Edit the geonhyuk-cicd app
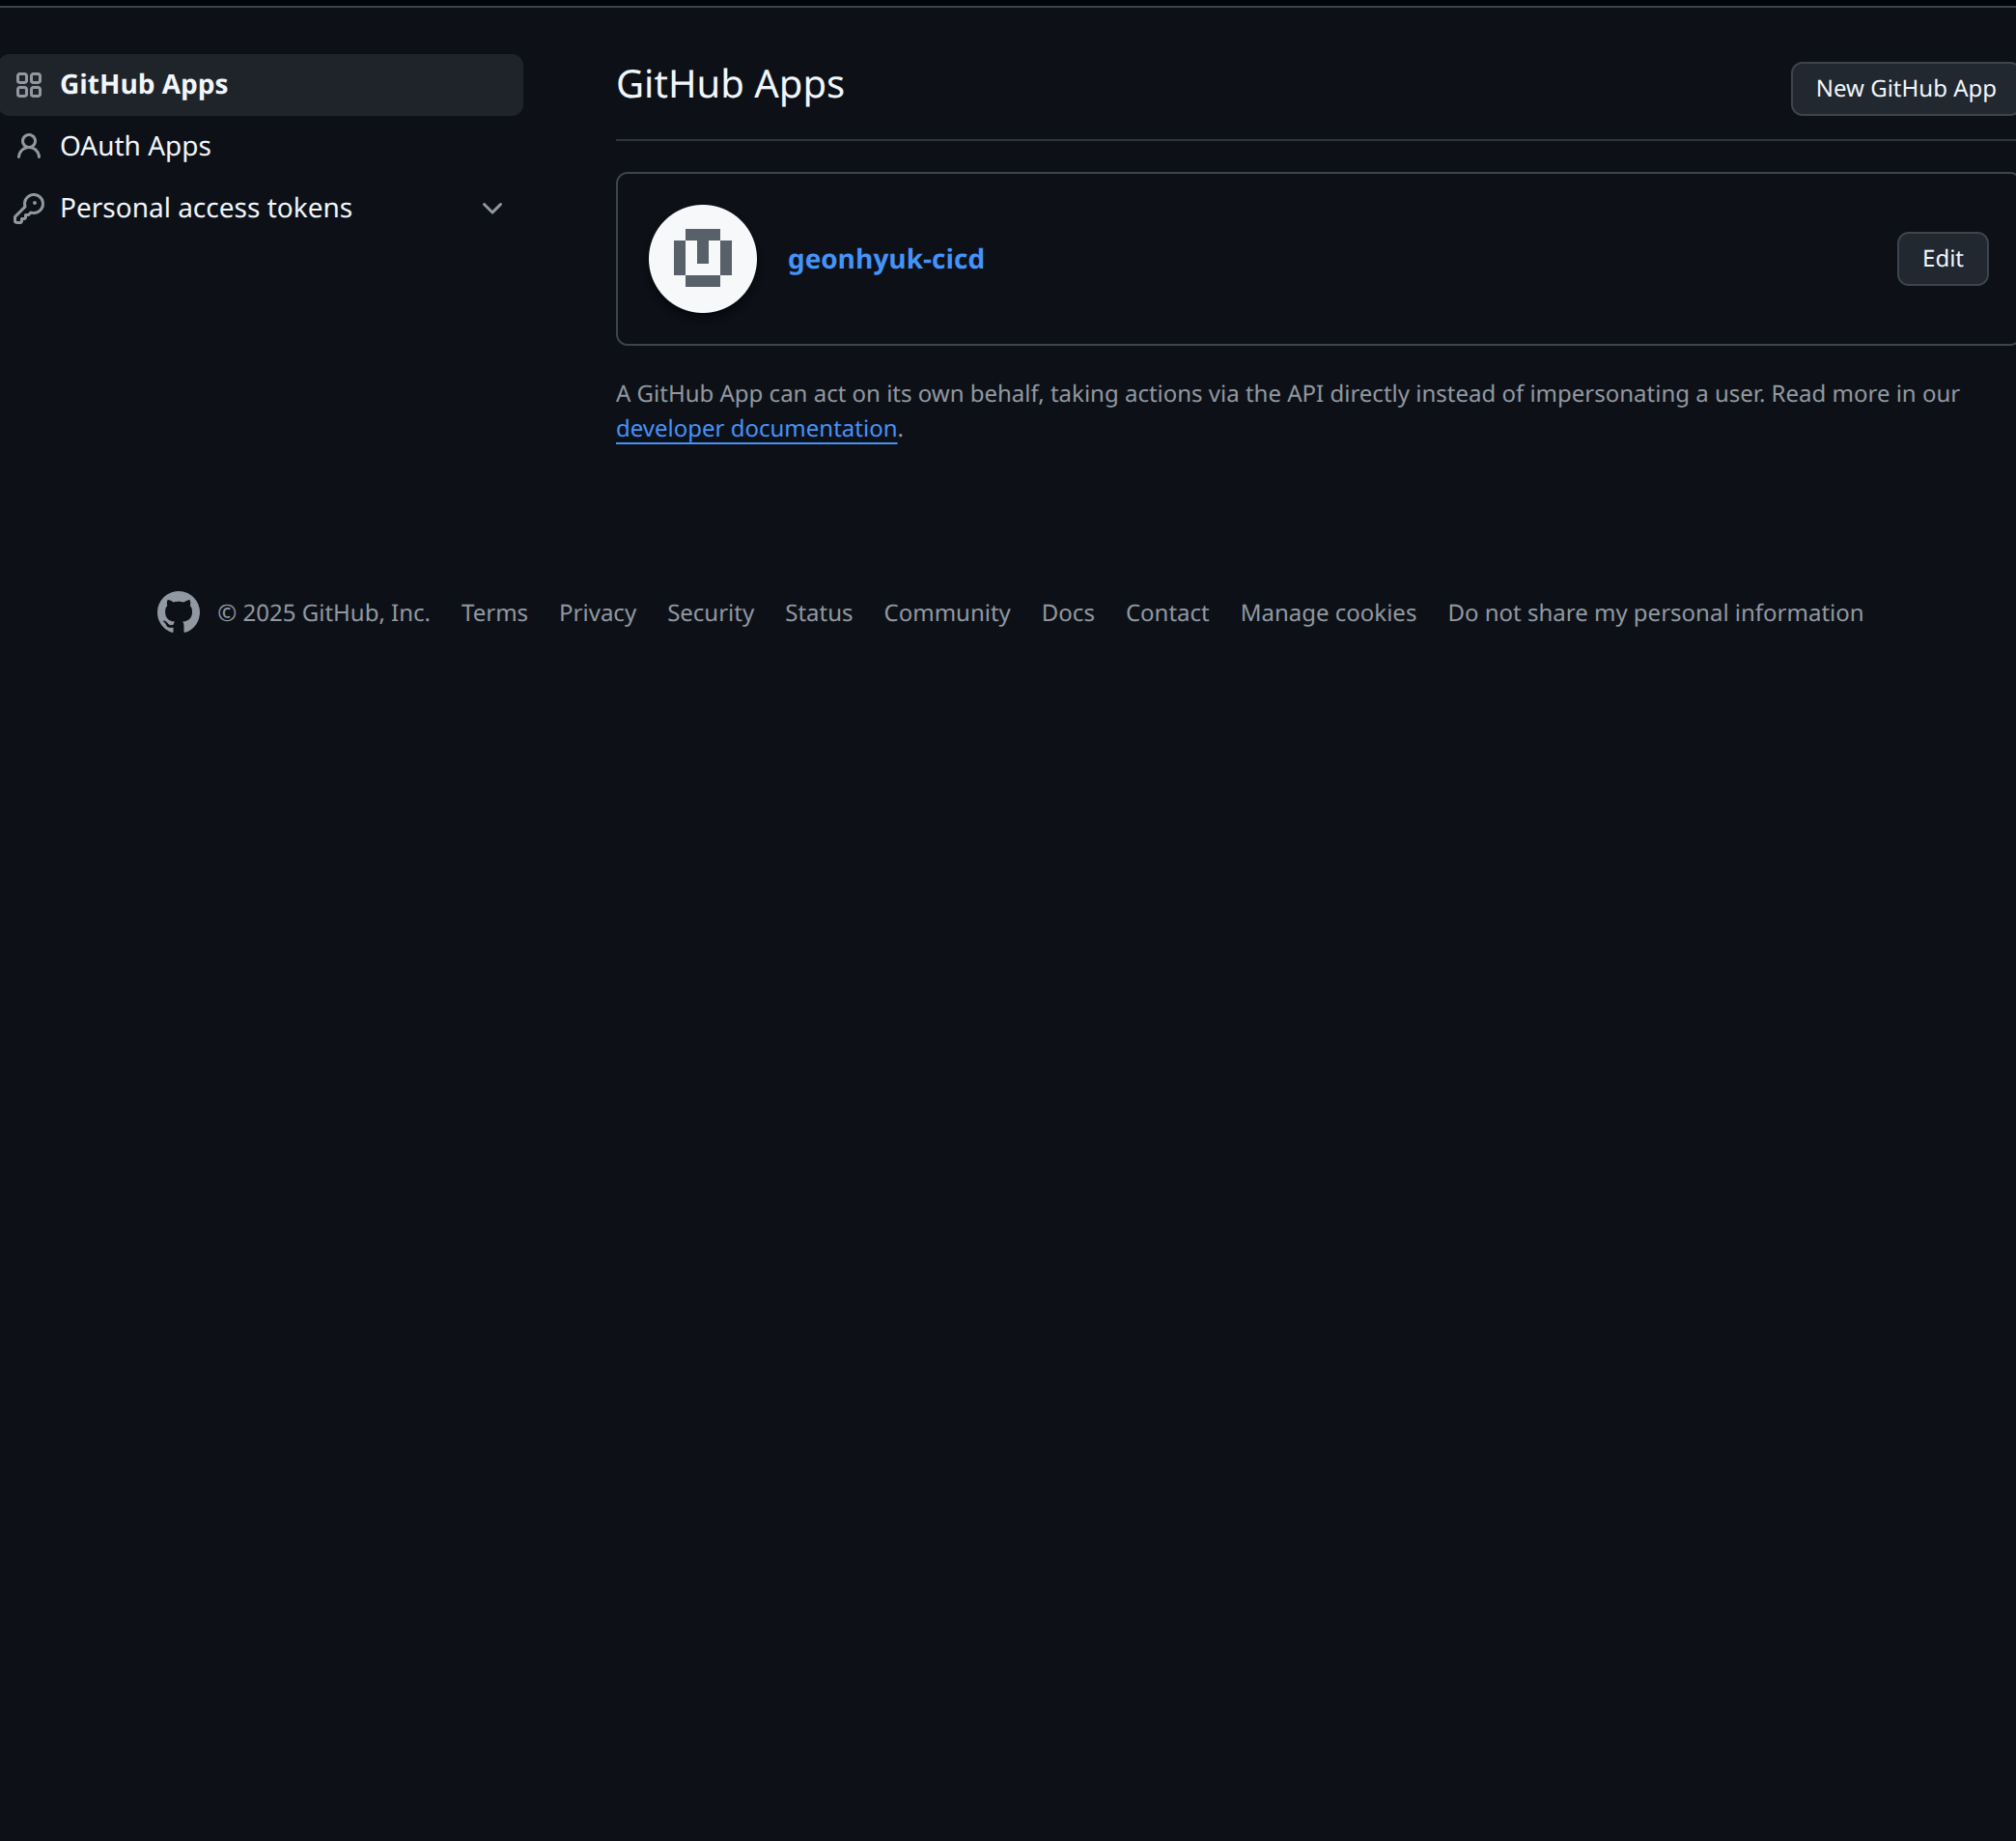 [1942, 259]
